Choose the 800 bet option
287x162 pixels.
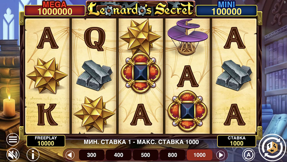tap(173, 155)
